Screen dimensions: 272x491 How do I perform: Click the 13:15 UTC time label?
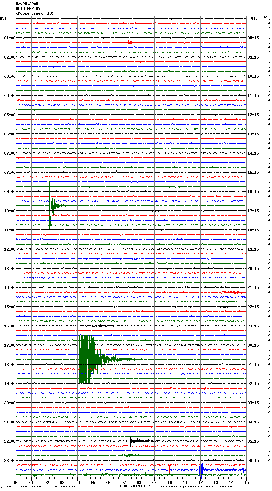[253, 134]
